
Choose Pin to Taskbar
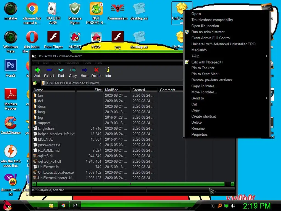226,68
